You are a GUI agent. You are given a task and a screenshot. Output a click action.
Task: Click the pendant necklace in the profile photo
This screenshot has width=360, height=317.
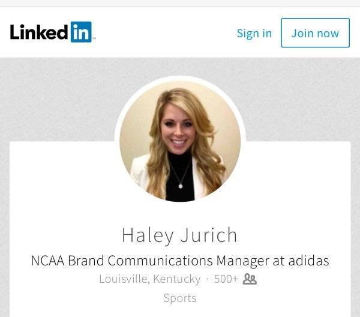181,186
